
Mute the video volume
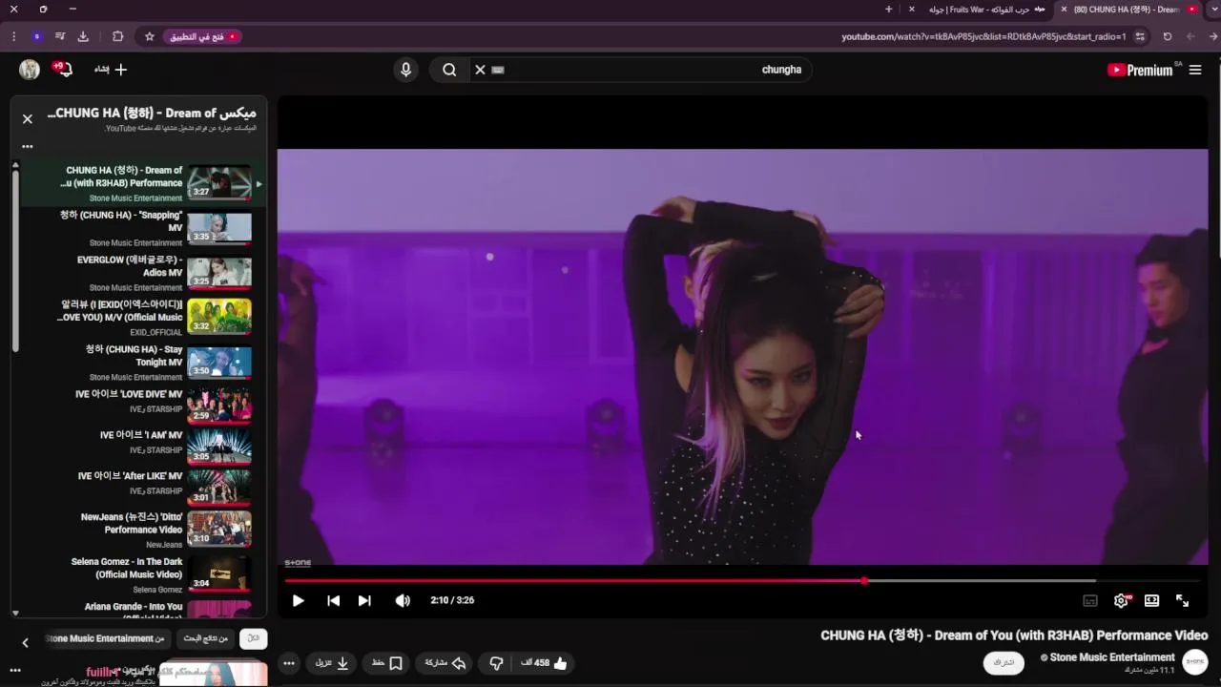click(403, 600)
